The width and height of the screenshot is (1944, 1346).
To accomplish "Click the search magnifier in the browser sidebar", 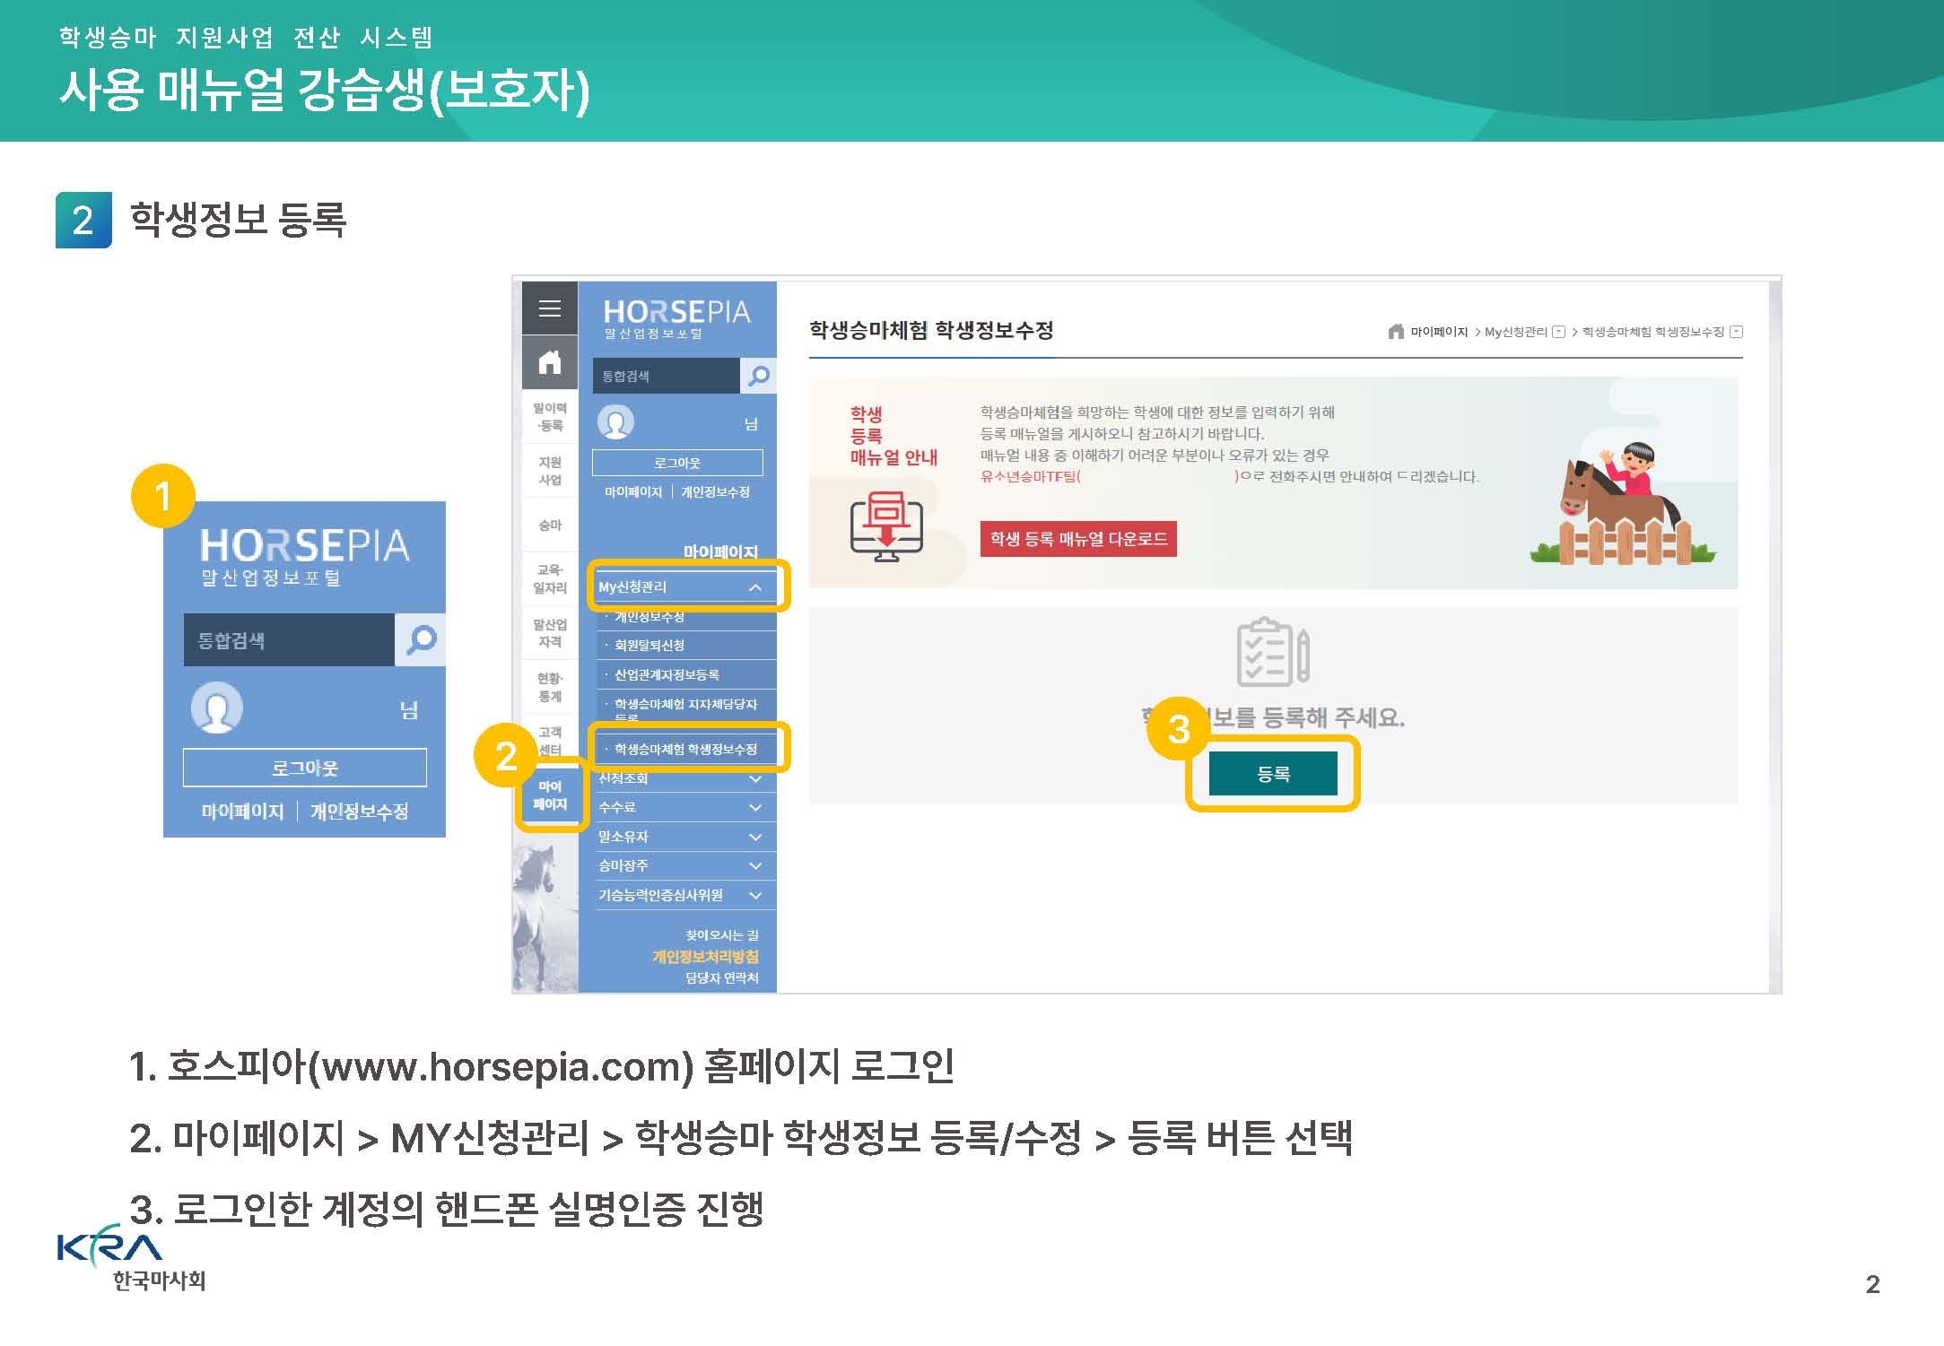I will click(759, 376).
